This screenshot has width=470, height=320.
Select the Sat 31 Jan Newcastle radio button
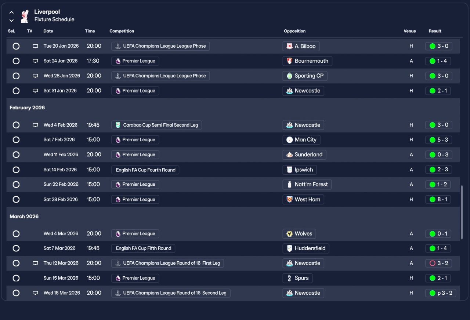(16, 91)
